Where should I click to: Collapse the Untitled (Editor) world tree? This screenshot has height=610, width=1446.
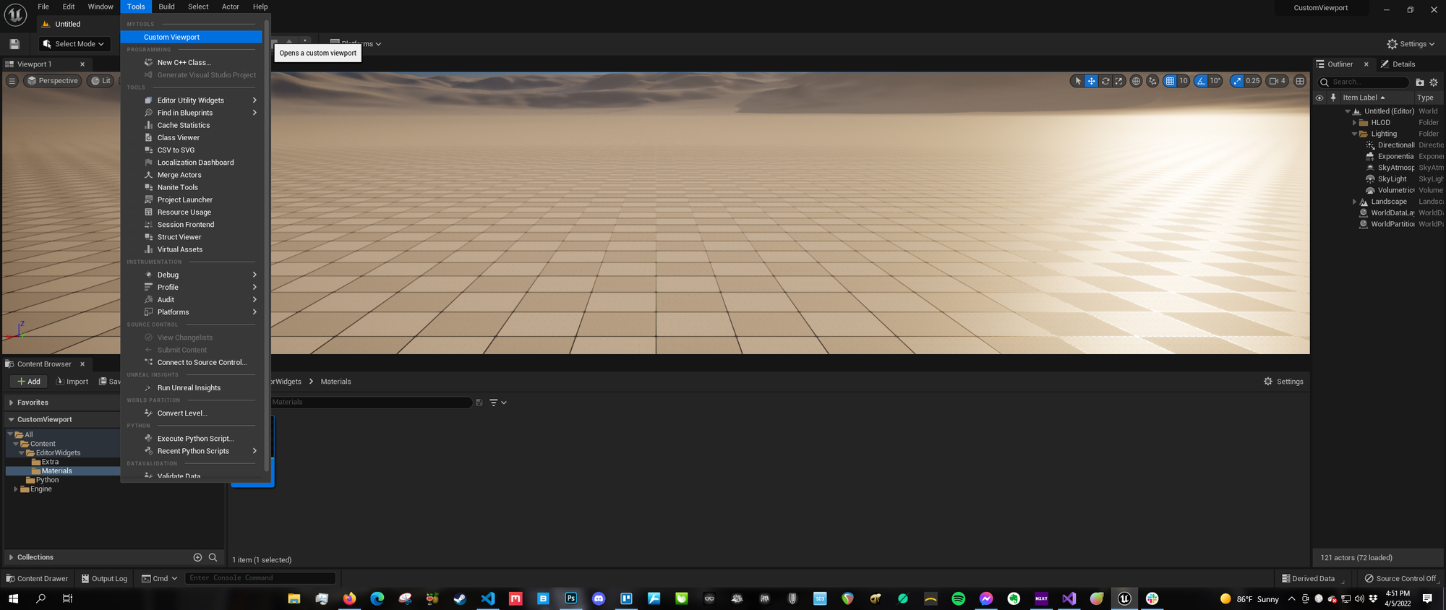[1348, 111]
